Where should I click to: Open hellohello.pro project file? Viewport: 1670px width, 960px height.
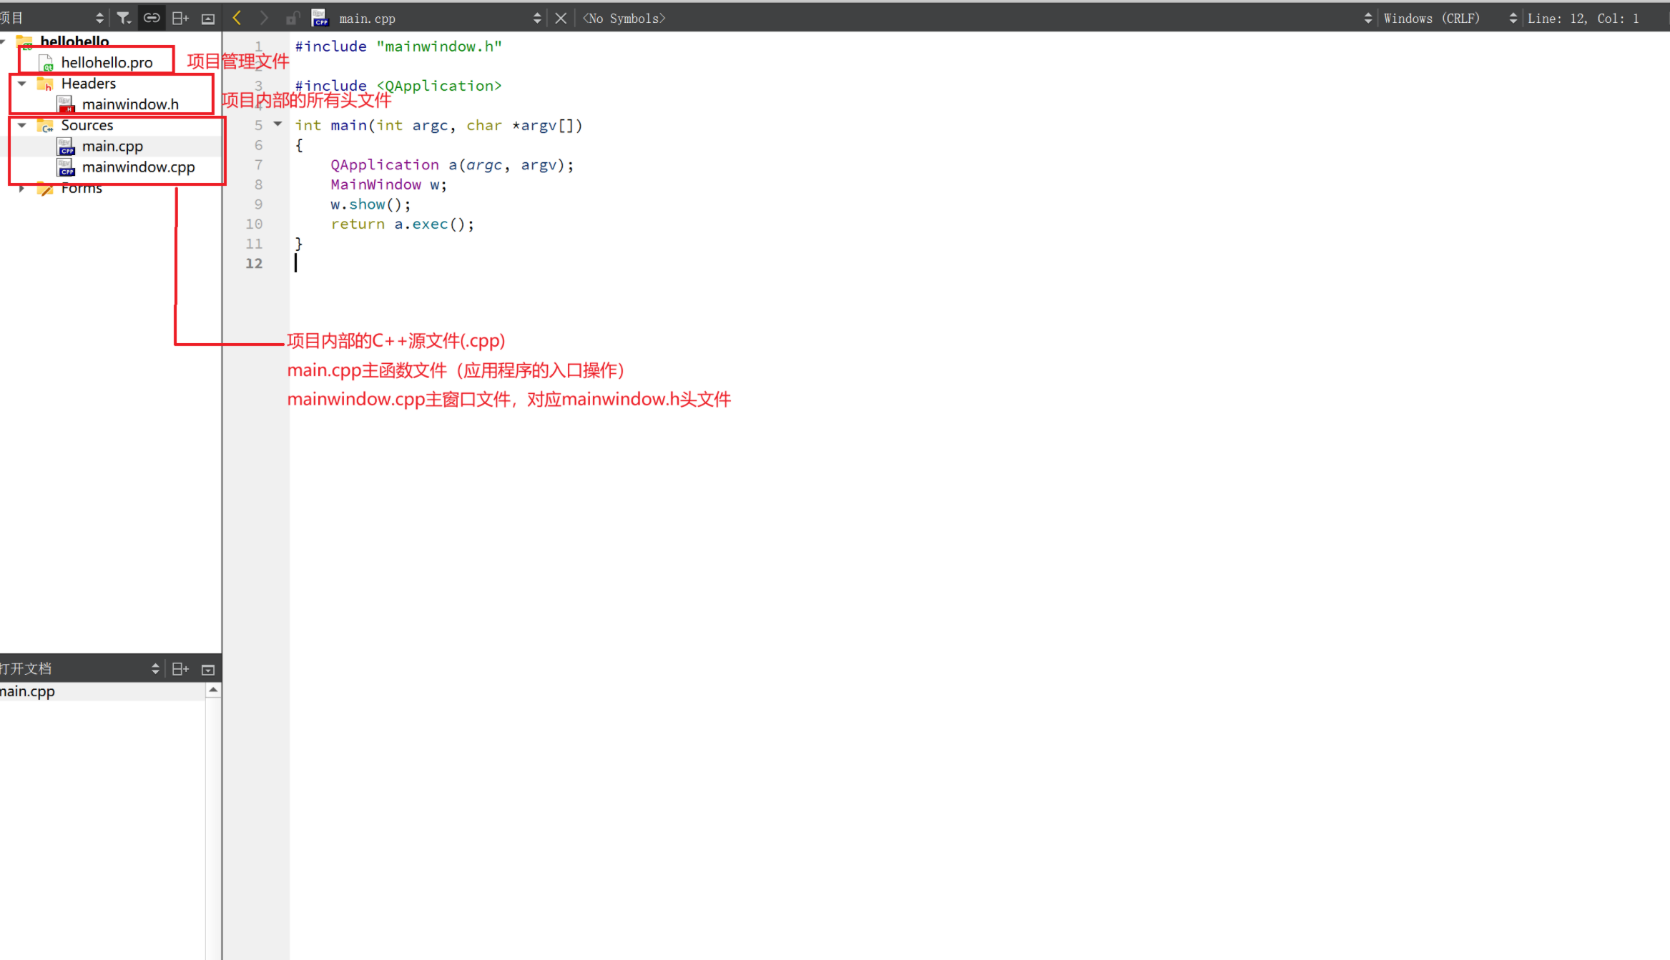[x=107, y=63]
